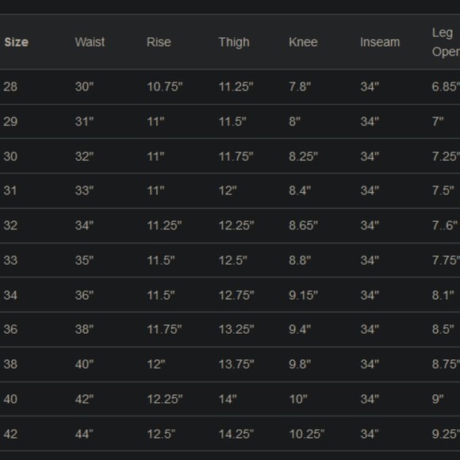The image size is (460, 460).
Task: Select the size 28 row label
Action: click(10, 86)
